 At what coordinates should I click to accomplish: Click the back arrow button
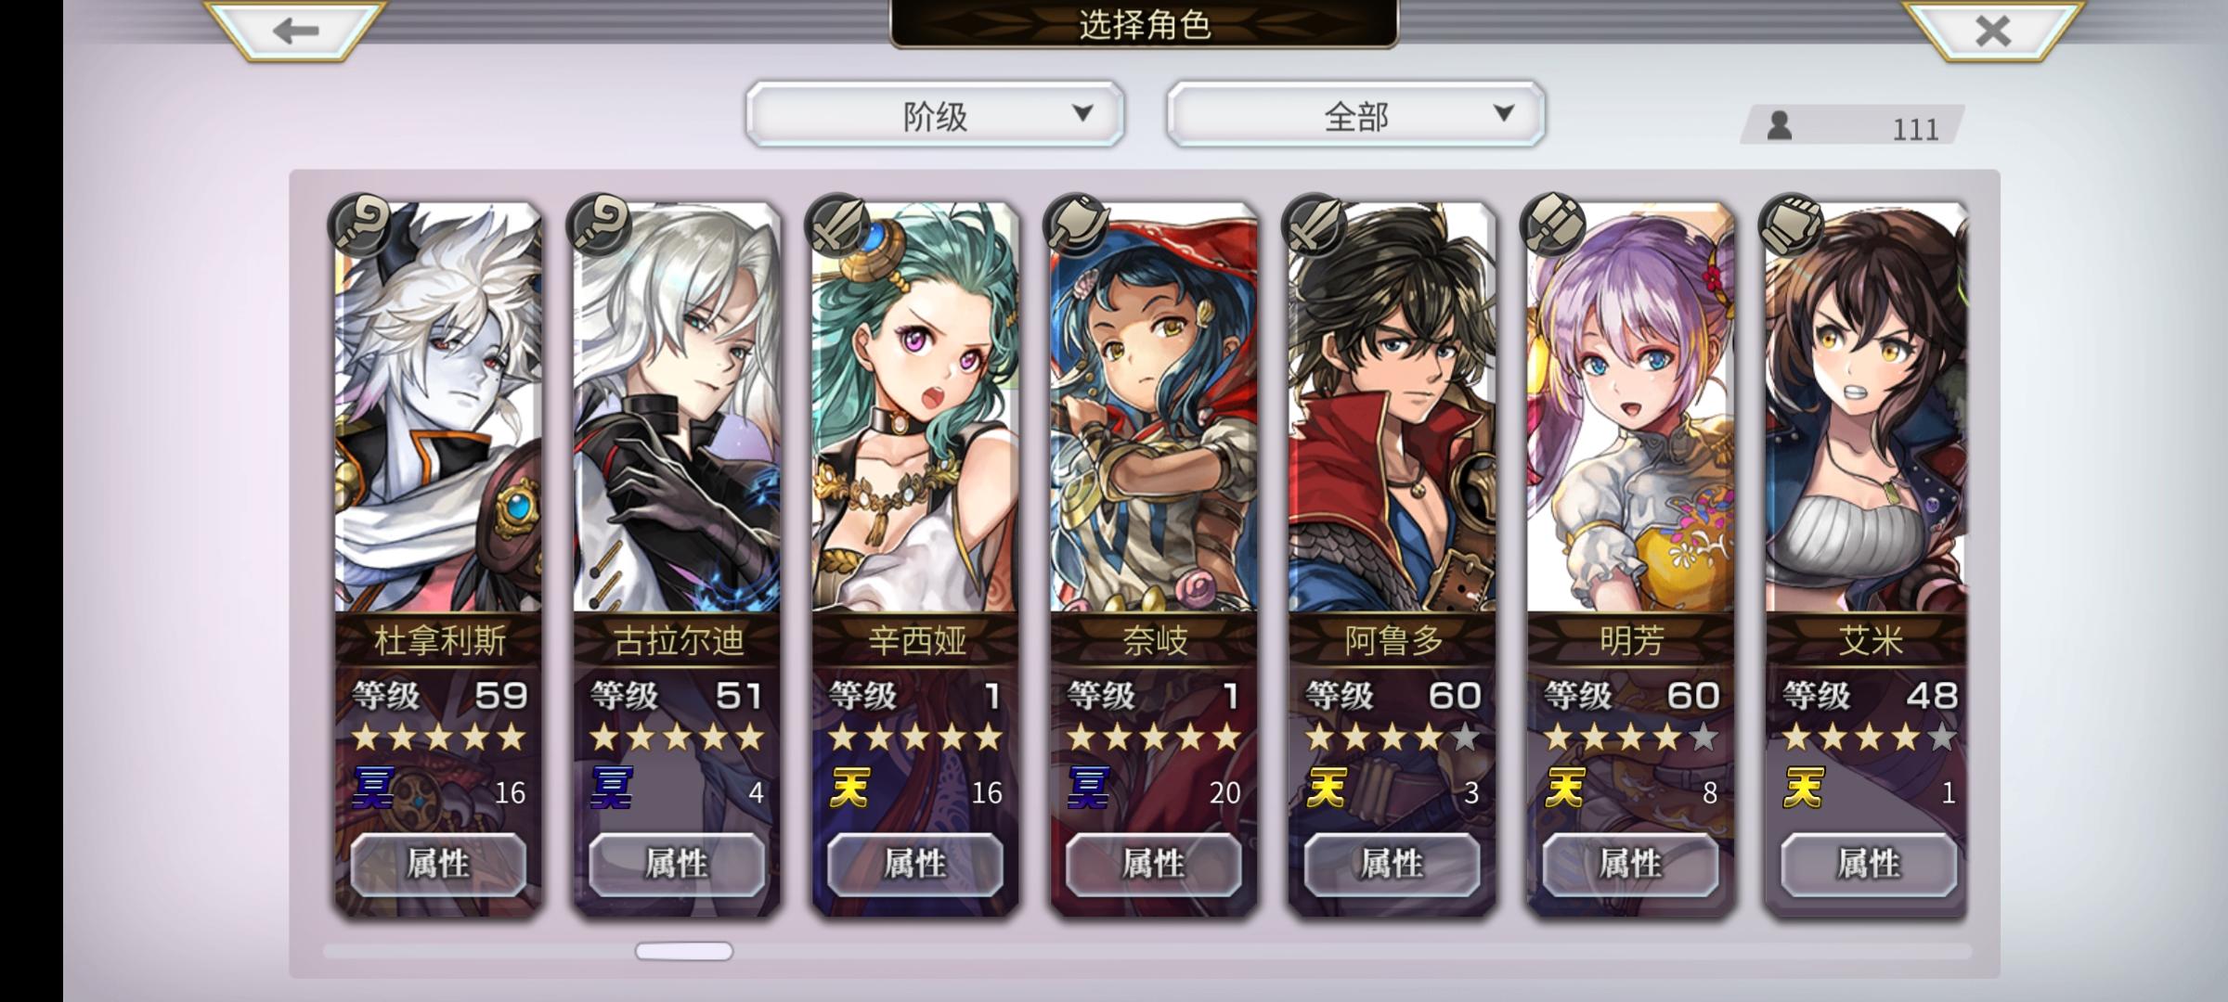click(x=295, y=31)
